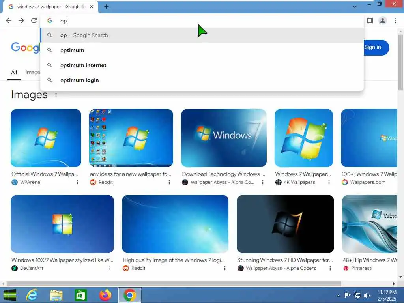
Task: Reload the page with the refresh icon
Action: (34, 21)
